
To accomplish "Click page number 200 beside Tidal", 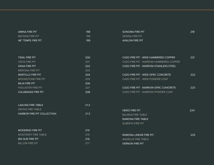I will click(88, 57).
